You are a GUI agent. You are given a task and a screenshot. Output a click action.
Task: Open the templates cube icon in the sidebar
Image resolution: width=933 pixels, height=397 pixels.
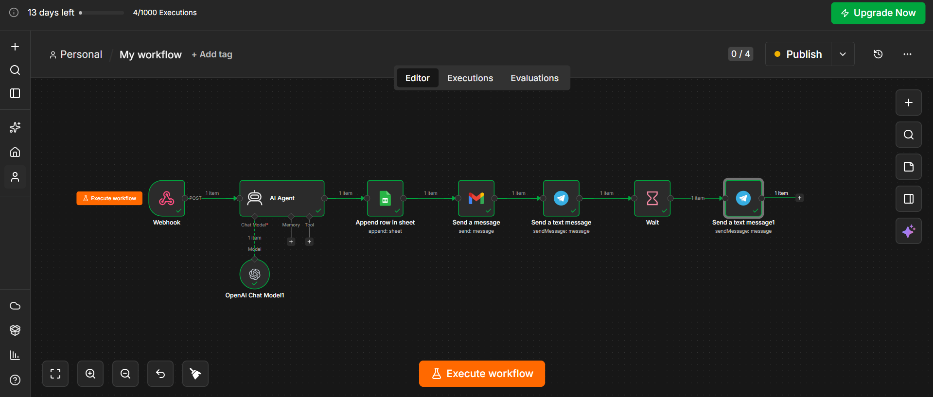pyautogui.click(x=15, y=330)
